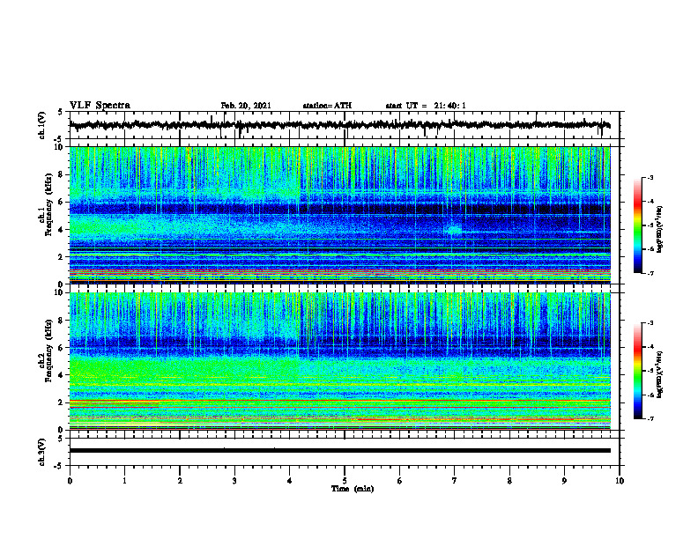Click the "-3" label on ch.1 color bar

click(650, 178)
